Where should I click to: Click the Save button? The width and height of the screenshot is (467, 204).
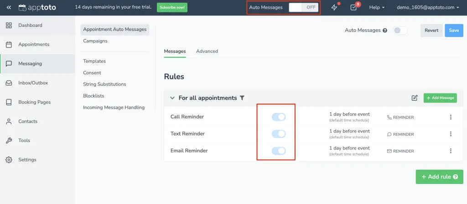coord(454,31)
